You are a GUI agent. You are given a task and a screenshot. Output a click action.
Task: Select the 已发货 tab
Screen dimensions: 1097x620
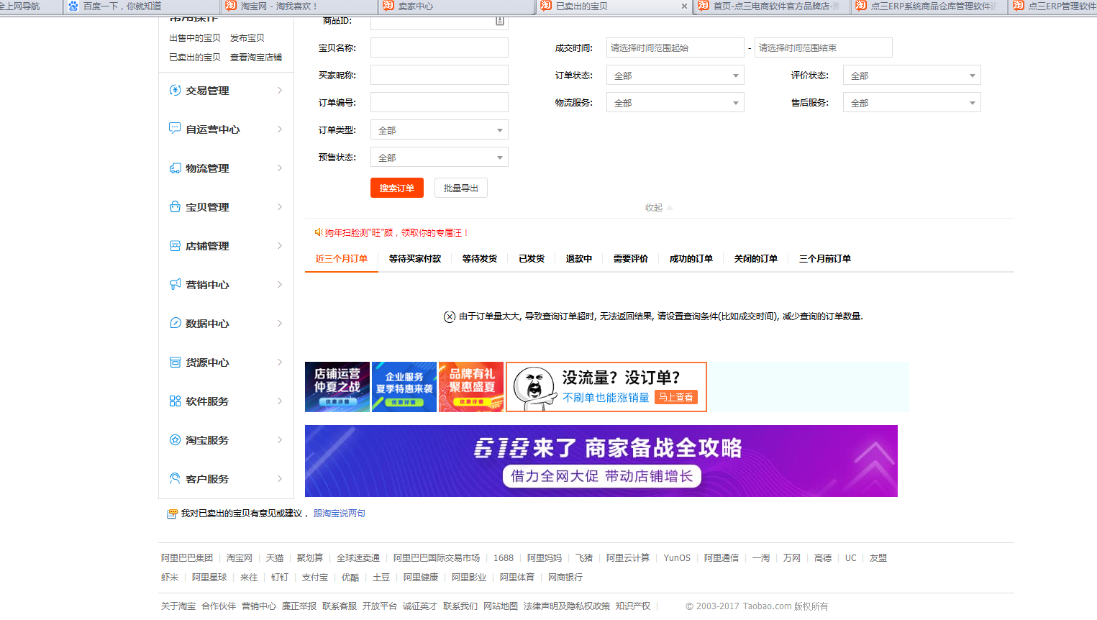tap(532, 259)
